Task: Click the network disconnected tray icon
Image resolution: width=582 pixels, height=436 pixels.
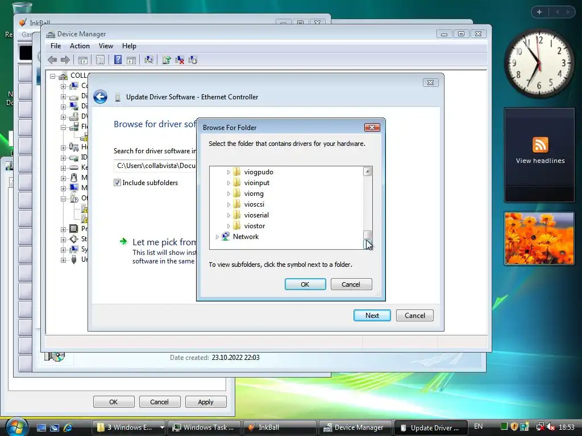Action: pos(541,427)
